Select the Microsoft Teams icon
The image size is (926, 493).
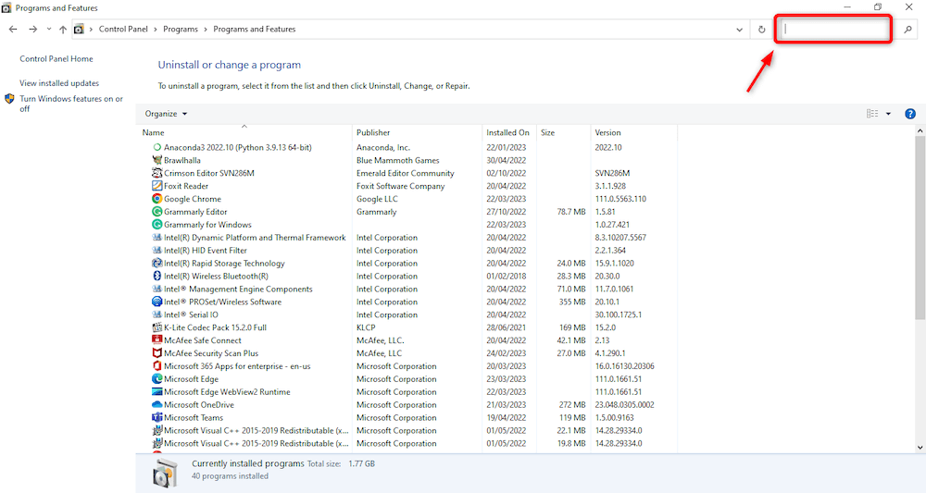pos(157,417)
